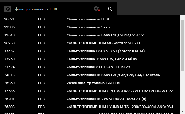Open 26303 HYUND MITS L200 result

click(x=90, y=107)
